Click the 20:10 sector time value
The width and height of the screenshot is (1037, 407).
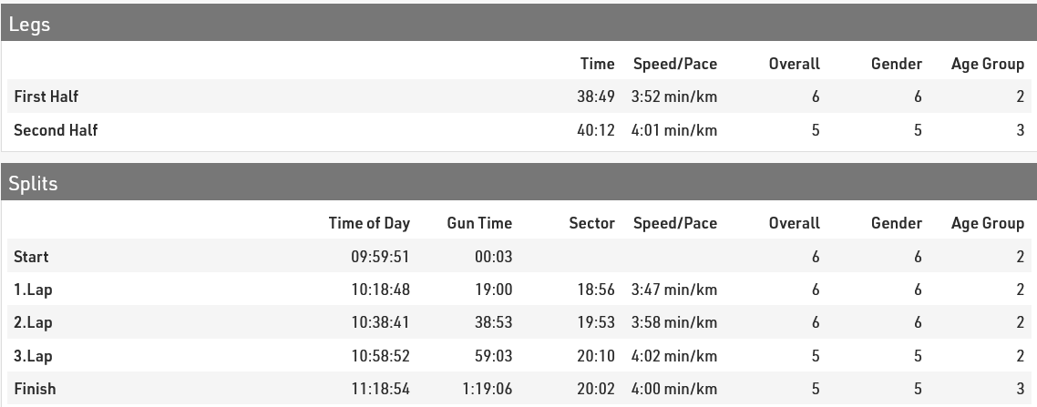(596, 356)
